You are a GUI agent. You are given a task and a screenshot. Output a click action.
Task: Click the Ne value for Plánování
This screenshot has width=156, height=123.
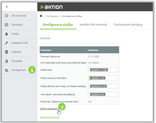tap(90, 101)
